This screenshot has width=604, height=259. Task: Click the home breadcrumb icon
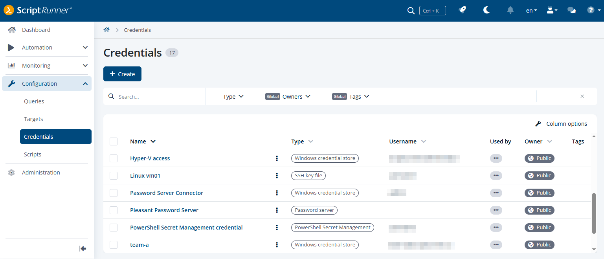pos(106,30)
